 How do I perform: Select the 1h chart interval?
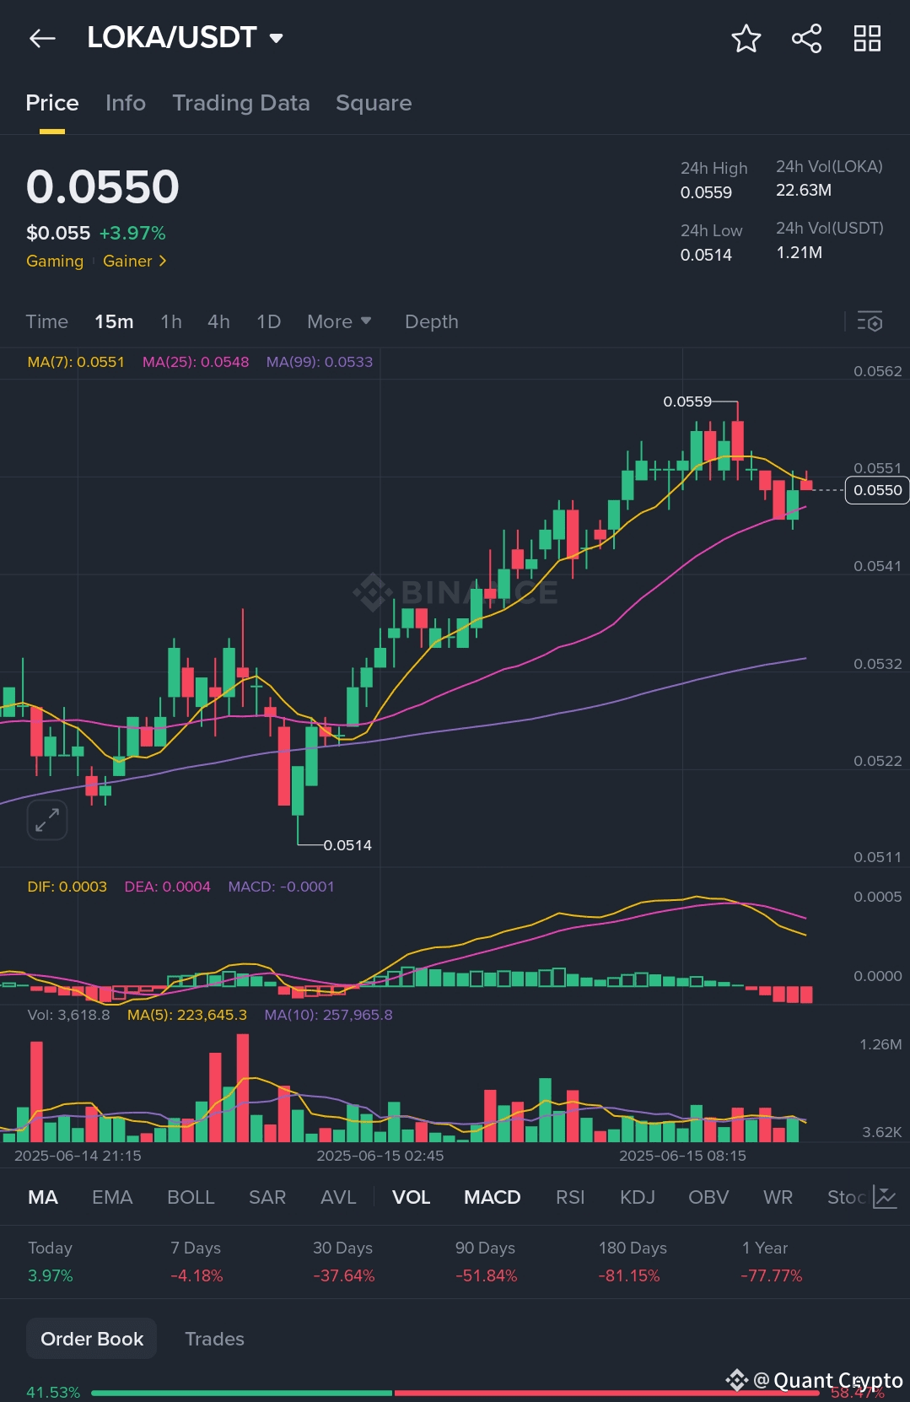[171, 321]
